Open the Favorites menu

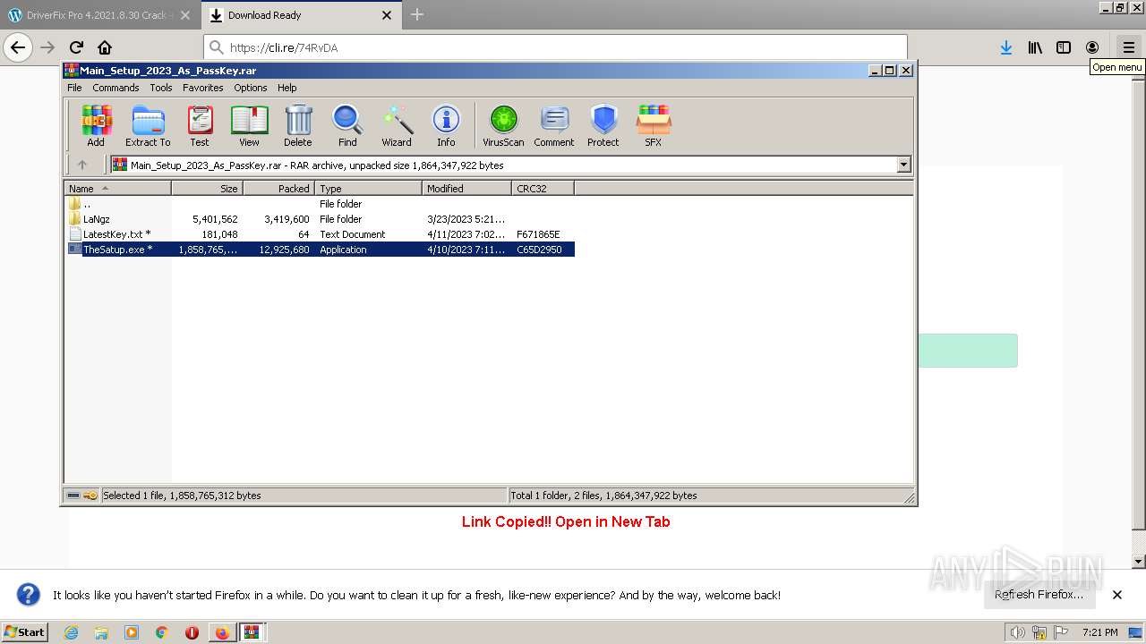coord(203,88)
